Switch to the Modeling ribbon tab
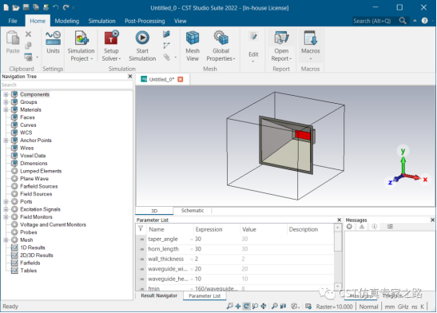The height and width of the screenshot is (313, 437). coord(67,22)
